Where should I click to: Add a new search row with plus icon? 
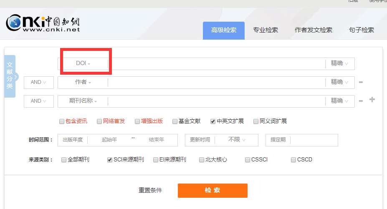372,100
